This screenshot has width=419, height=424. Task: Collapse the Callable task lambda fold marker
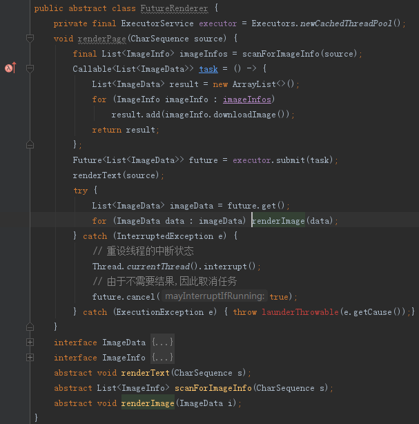(x=30, y=68)
